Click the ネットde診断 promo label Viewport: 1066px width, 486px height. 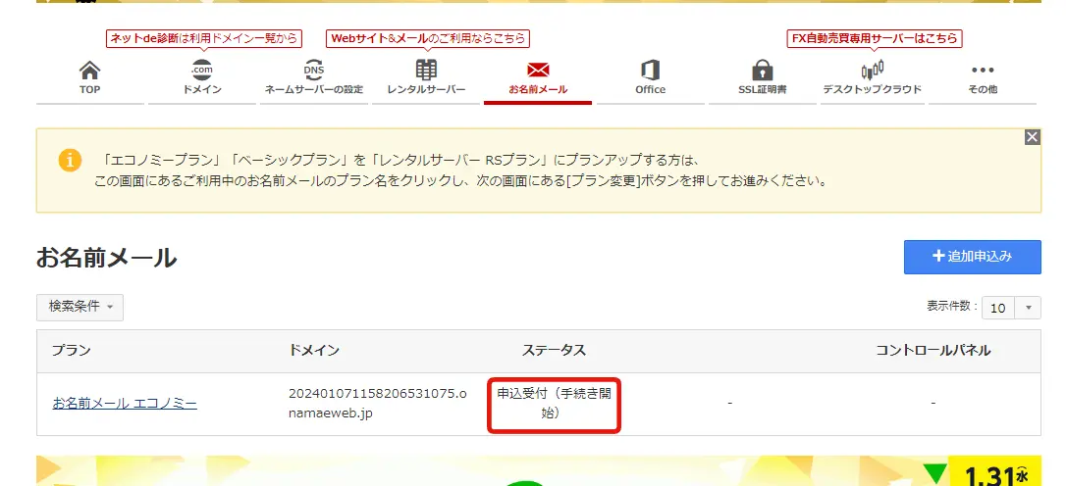[x=203, y=39]
